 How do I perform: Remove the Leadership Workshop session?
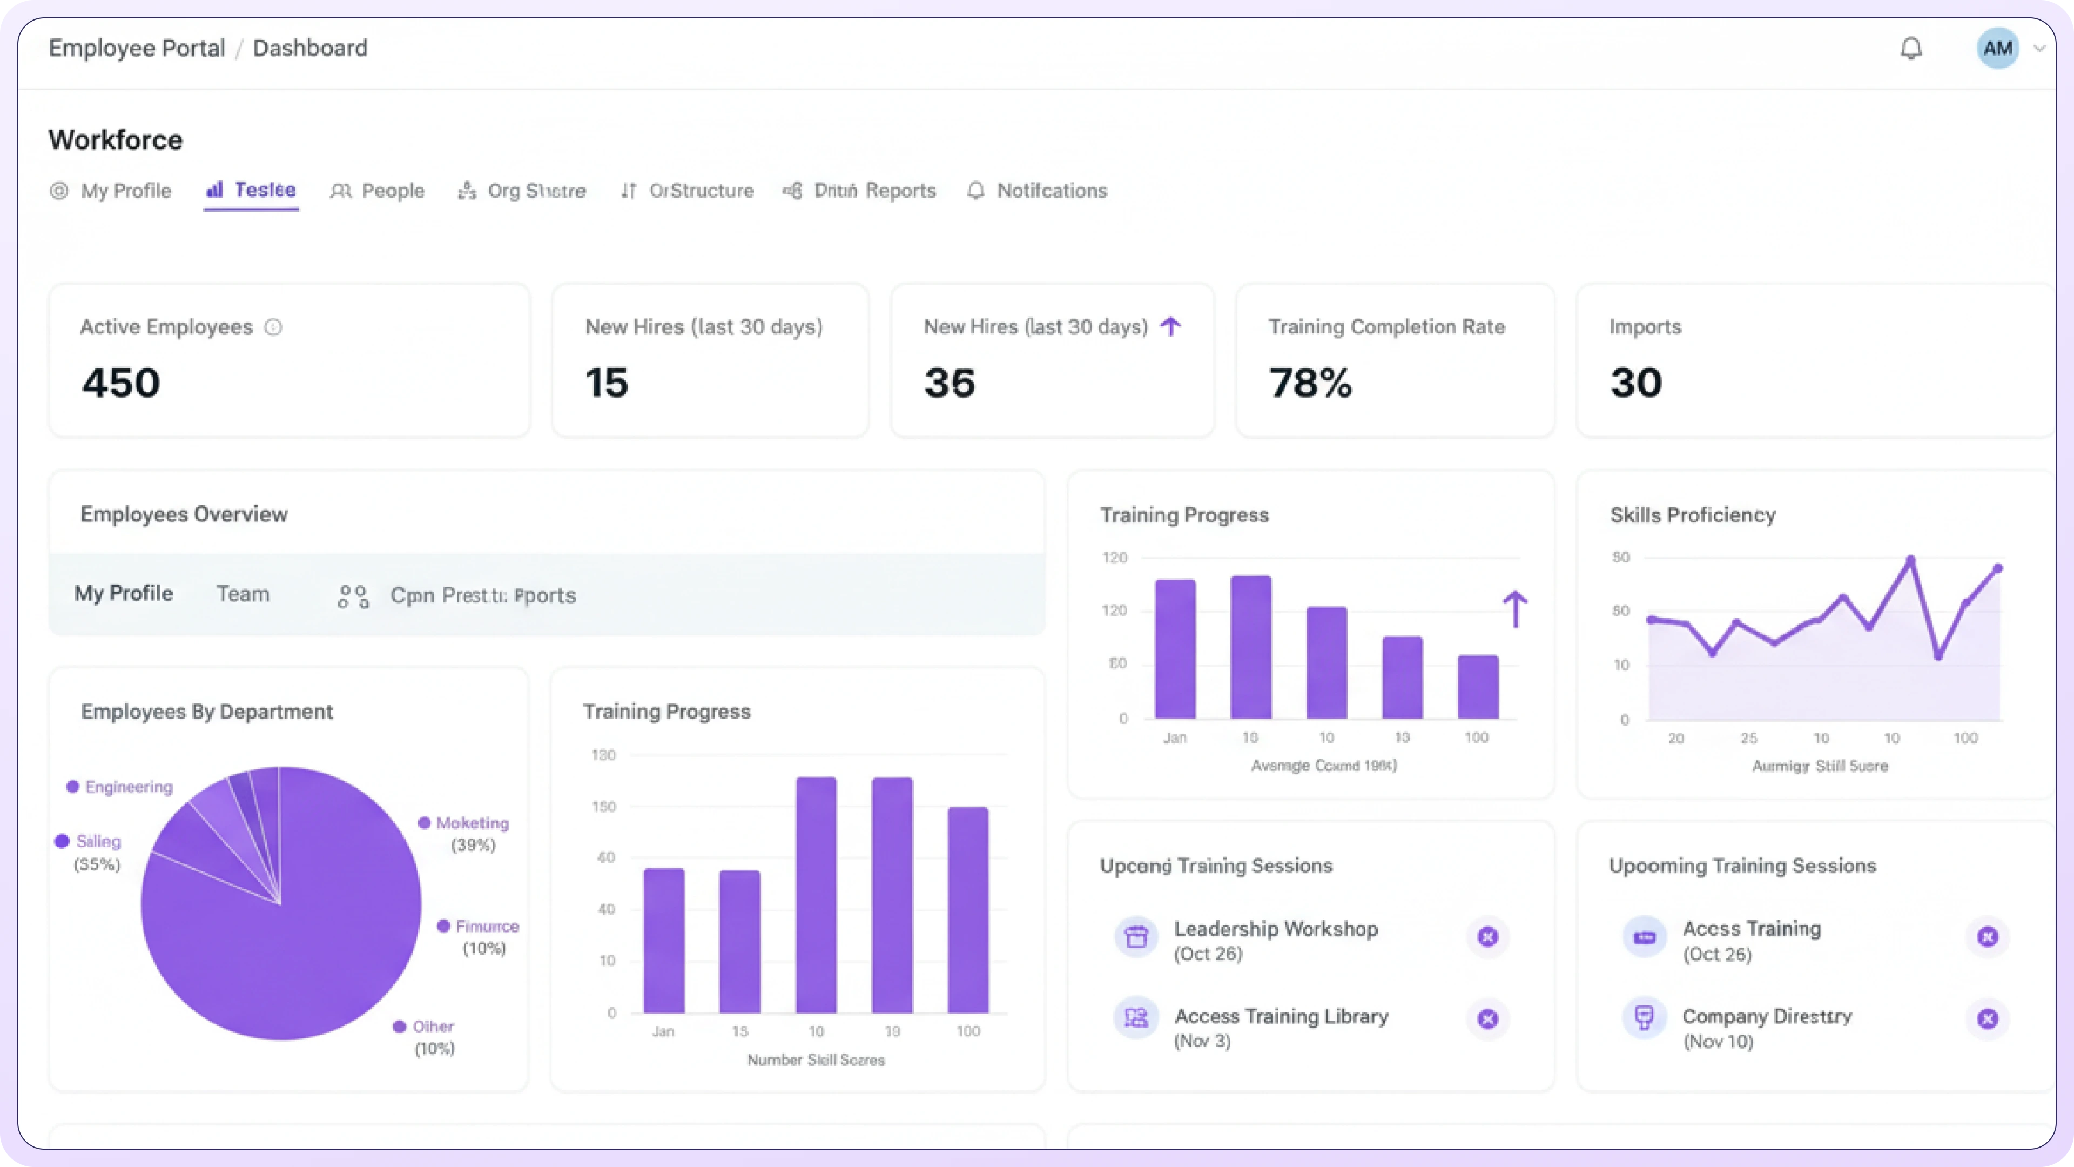click(x=1487, y=937)
